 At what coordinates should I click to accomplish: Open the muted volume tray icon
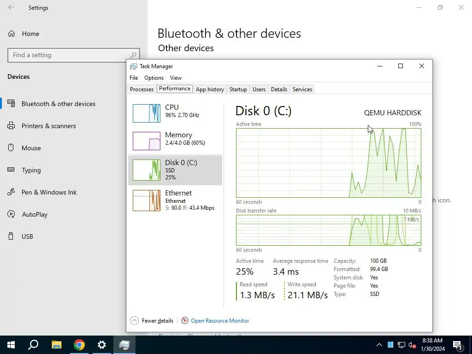(x=413, y=345)
